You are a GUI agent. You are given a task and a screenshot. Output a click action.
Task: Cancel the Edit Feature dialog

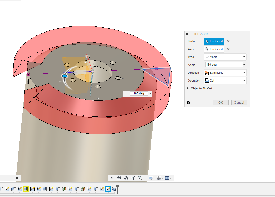pos(239,102)
